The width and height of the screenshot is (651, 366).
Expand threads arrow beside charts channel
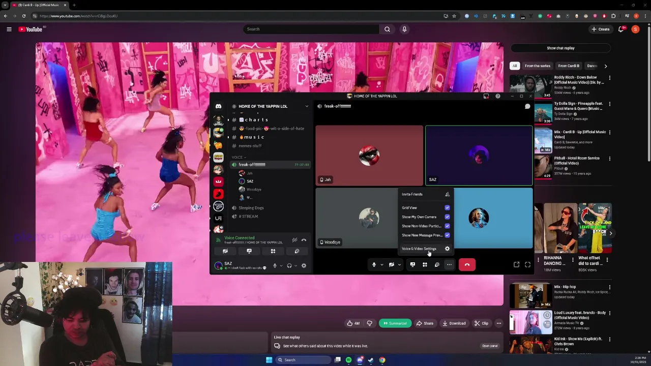[228, 120]
